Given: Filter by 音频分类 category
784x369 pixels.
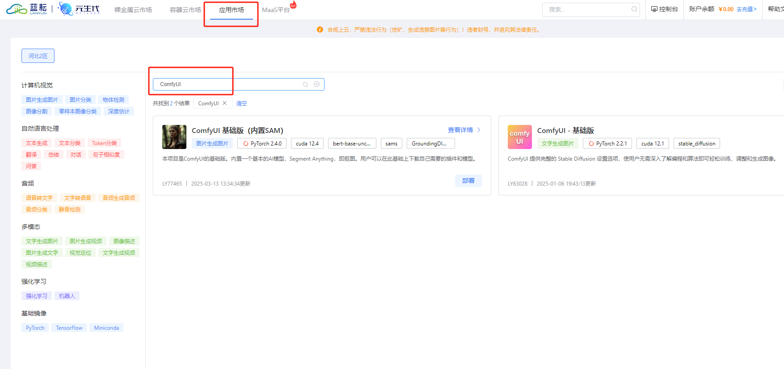Looking at the screenshot, I should pos(37,210).
